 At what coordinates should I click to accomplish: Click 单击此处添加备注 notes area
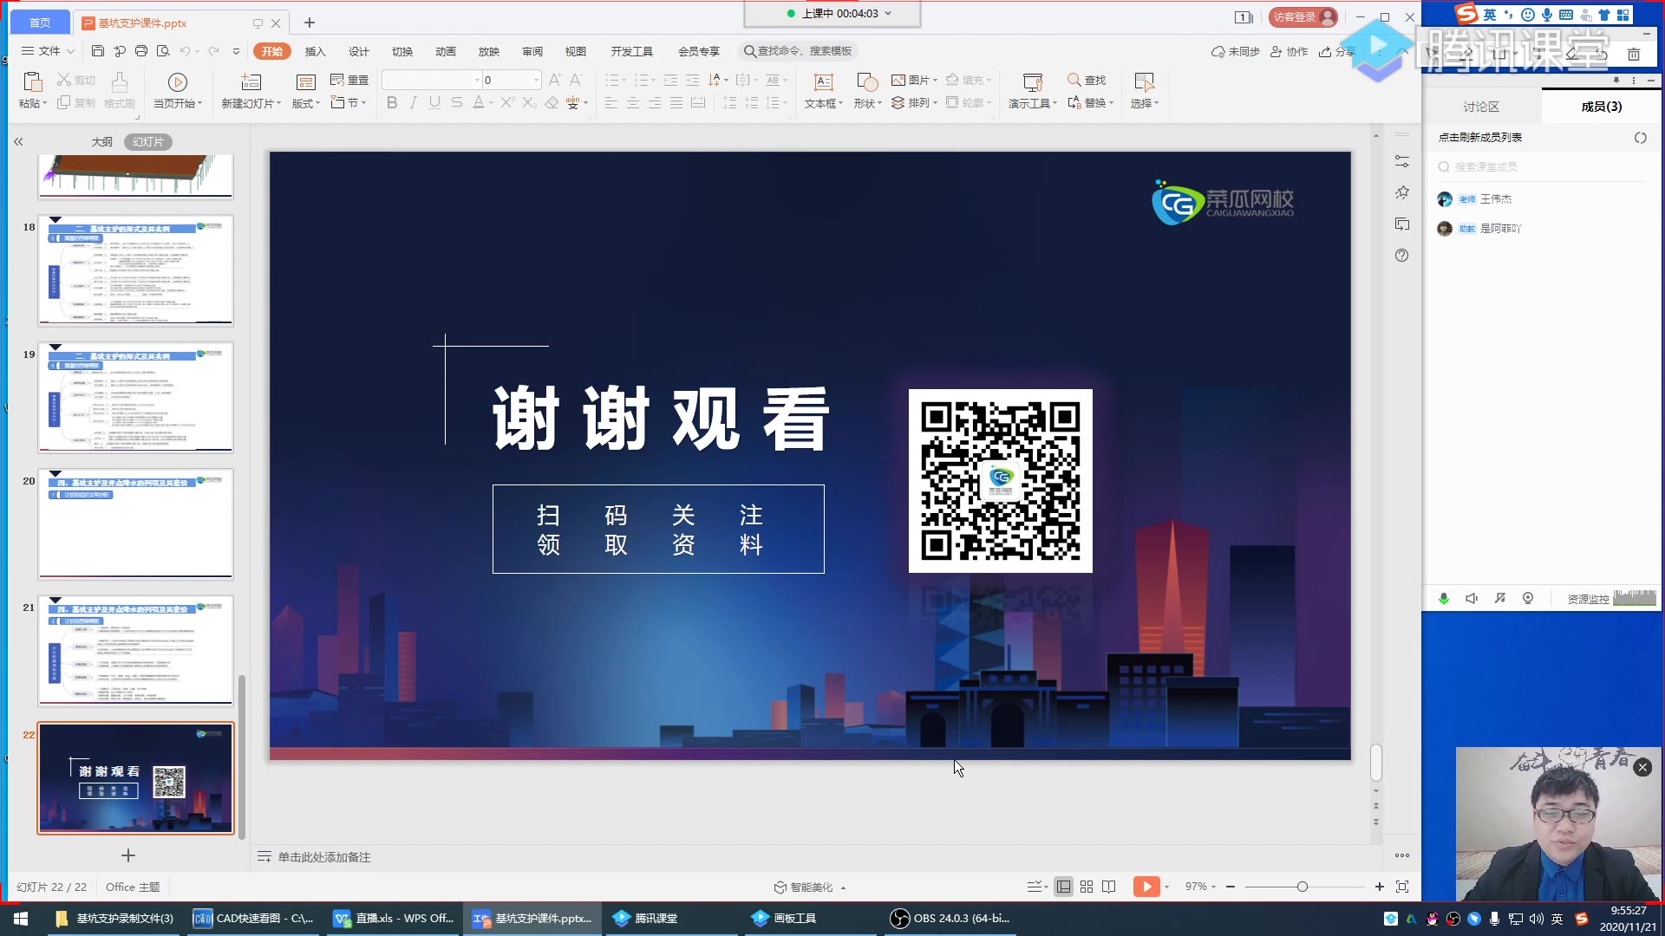coord(324,857)
